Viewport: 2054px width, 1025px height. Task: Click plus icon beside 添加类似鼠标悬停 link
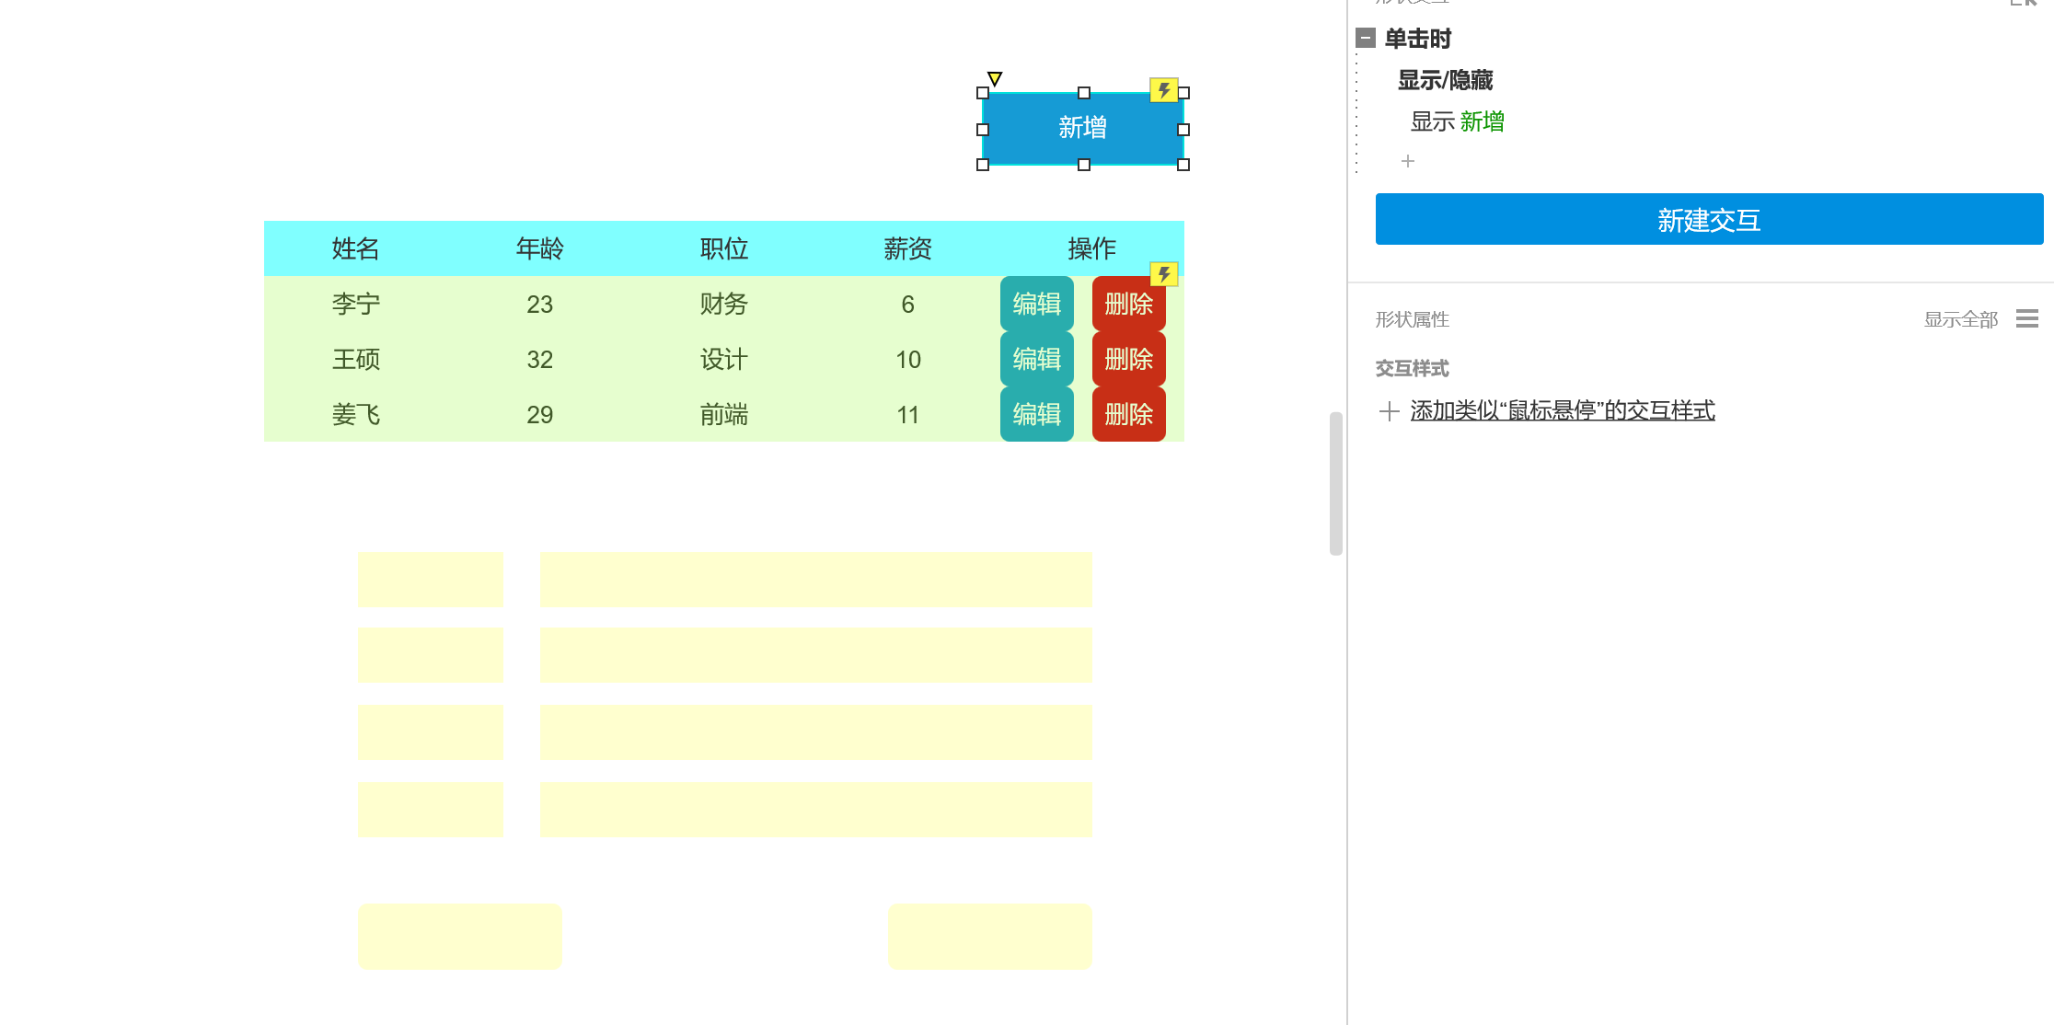[1389, 410]
